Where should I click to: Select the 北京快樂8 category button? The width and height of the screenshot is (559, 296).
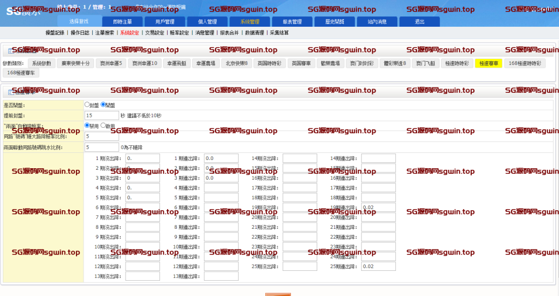point(236,63)
